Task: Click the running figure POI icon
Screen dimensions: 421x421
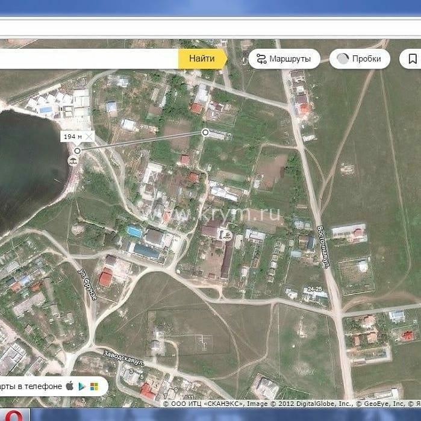Action: [228, 235]
